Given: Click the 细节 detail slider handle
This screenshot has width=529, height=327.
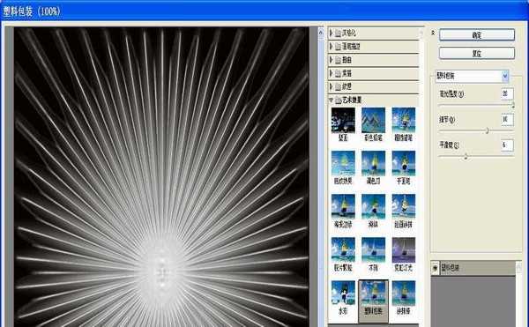Looking at the screenshot, I should pos(487,130).
